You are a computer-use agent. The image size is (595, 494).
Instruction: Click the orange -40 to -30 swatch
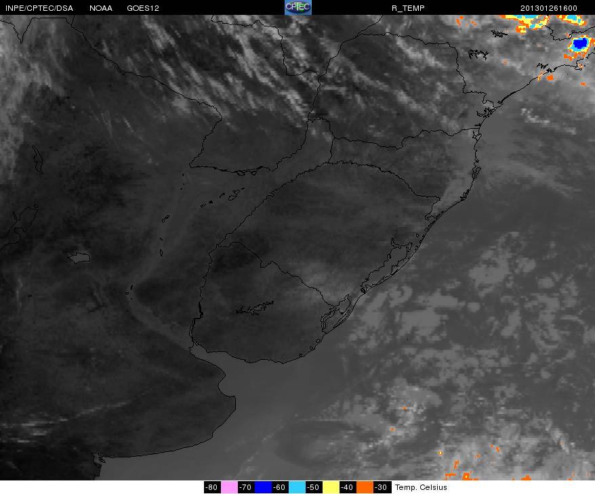tap(365, 487)
